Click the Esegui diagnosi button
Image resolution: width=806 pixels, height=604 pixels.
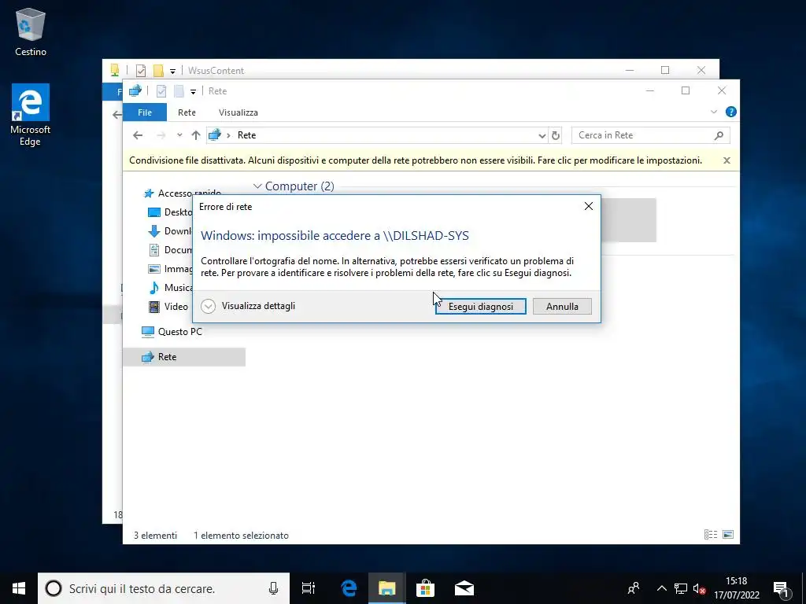pos(481,307)
